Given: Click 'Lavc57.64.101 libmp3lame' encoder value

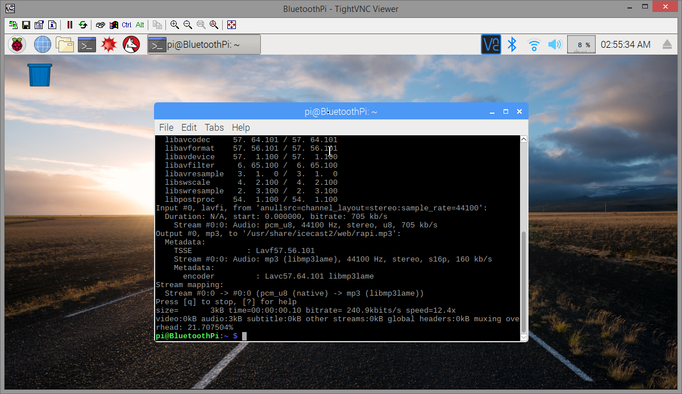Looking at the screenshot, I should coord(319,276).
